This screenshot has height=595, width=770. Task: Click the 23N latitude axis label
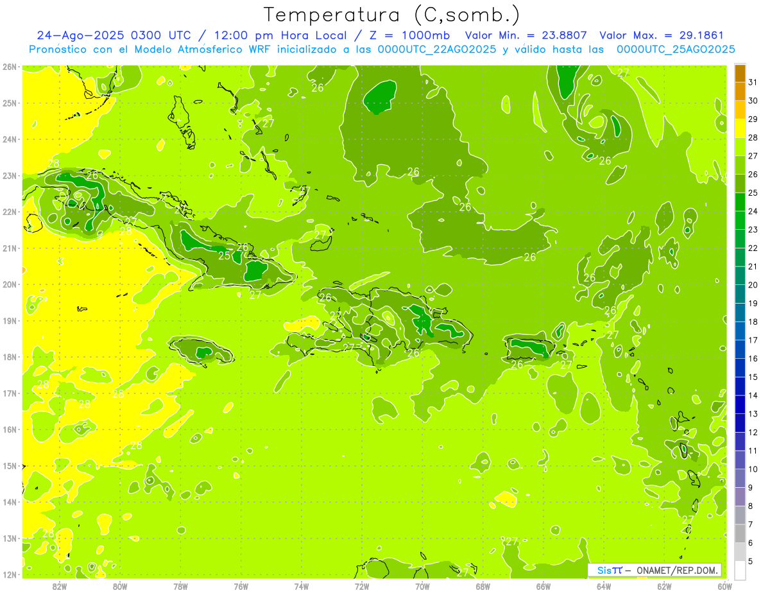tap(9, 175)
